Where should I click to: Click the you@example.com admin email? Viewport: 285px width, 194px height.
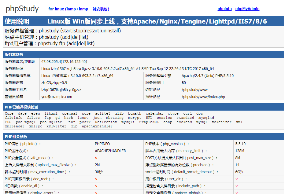[x=57, y=97]
